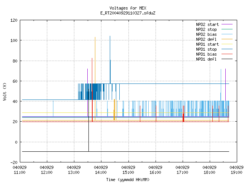Image resolution: width=244 pixels, height=183 pixels.
Task: Click the orange NPD2 defl legend line sample
Action: pos(227,39)
